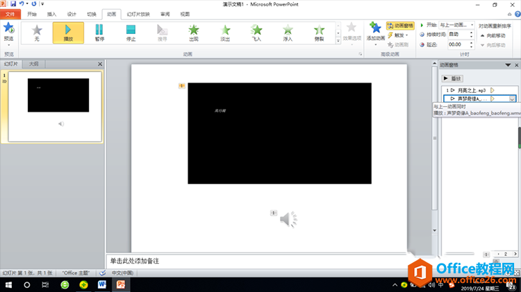This screenshot has height=292, width=521.
Task: Click the 添加动画 (Add Animation) icon
Action: 375,32
